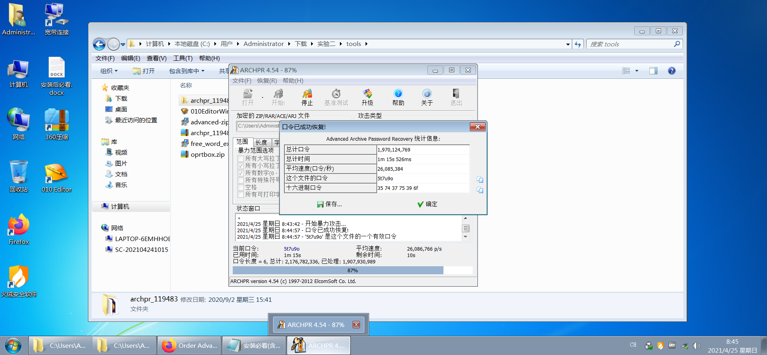The width and height of the screenshot is (767, 355).
Task: Expand the breadcrumb arrow after tools
Action: [366, 44]
